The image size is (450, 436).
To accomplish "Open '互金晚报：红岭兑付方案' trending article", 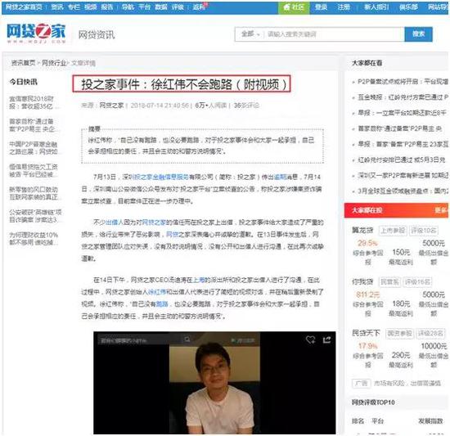I will tap(403, 97).
